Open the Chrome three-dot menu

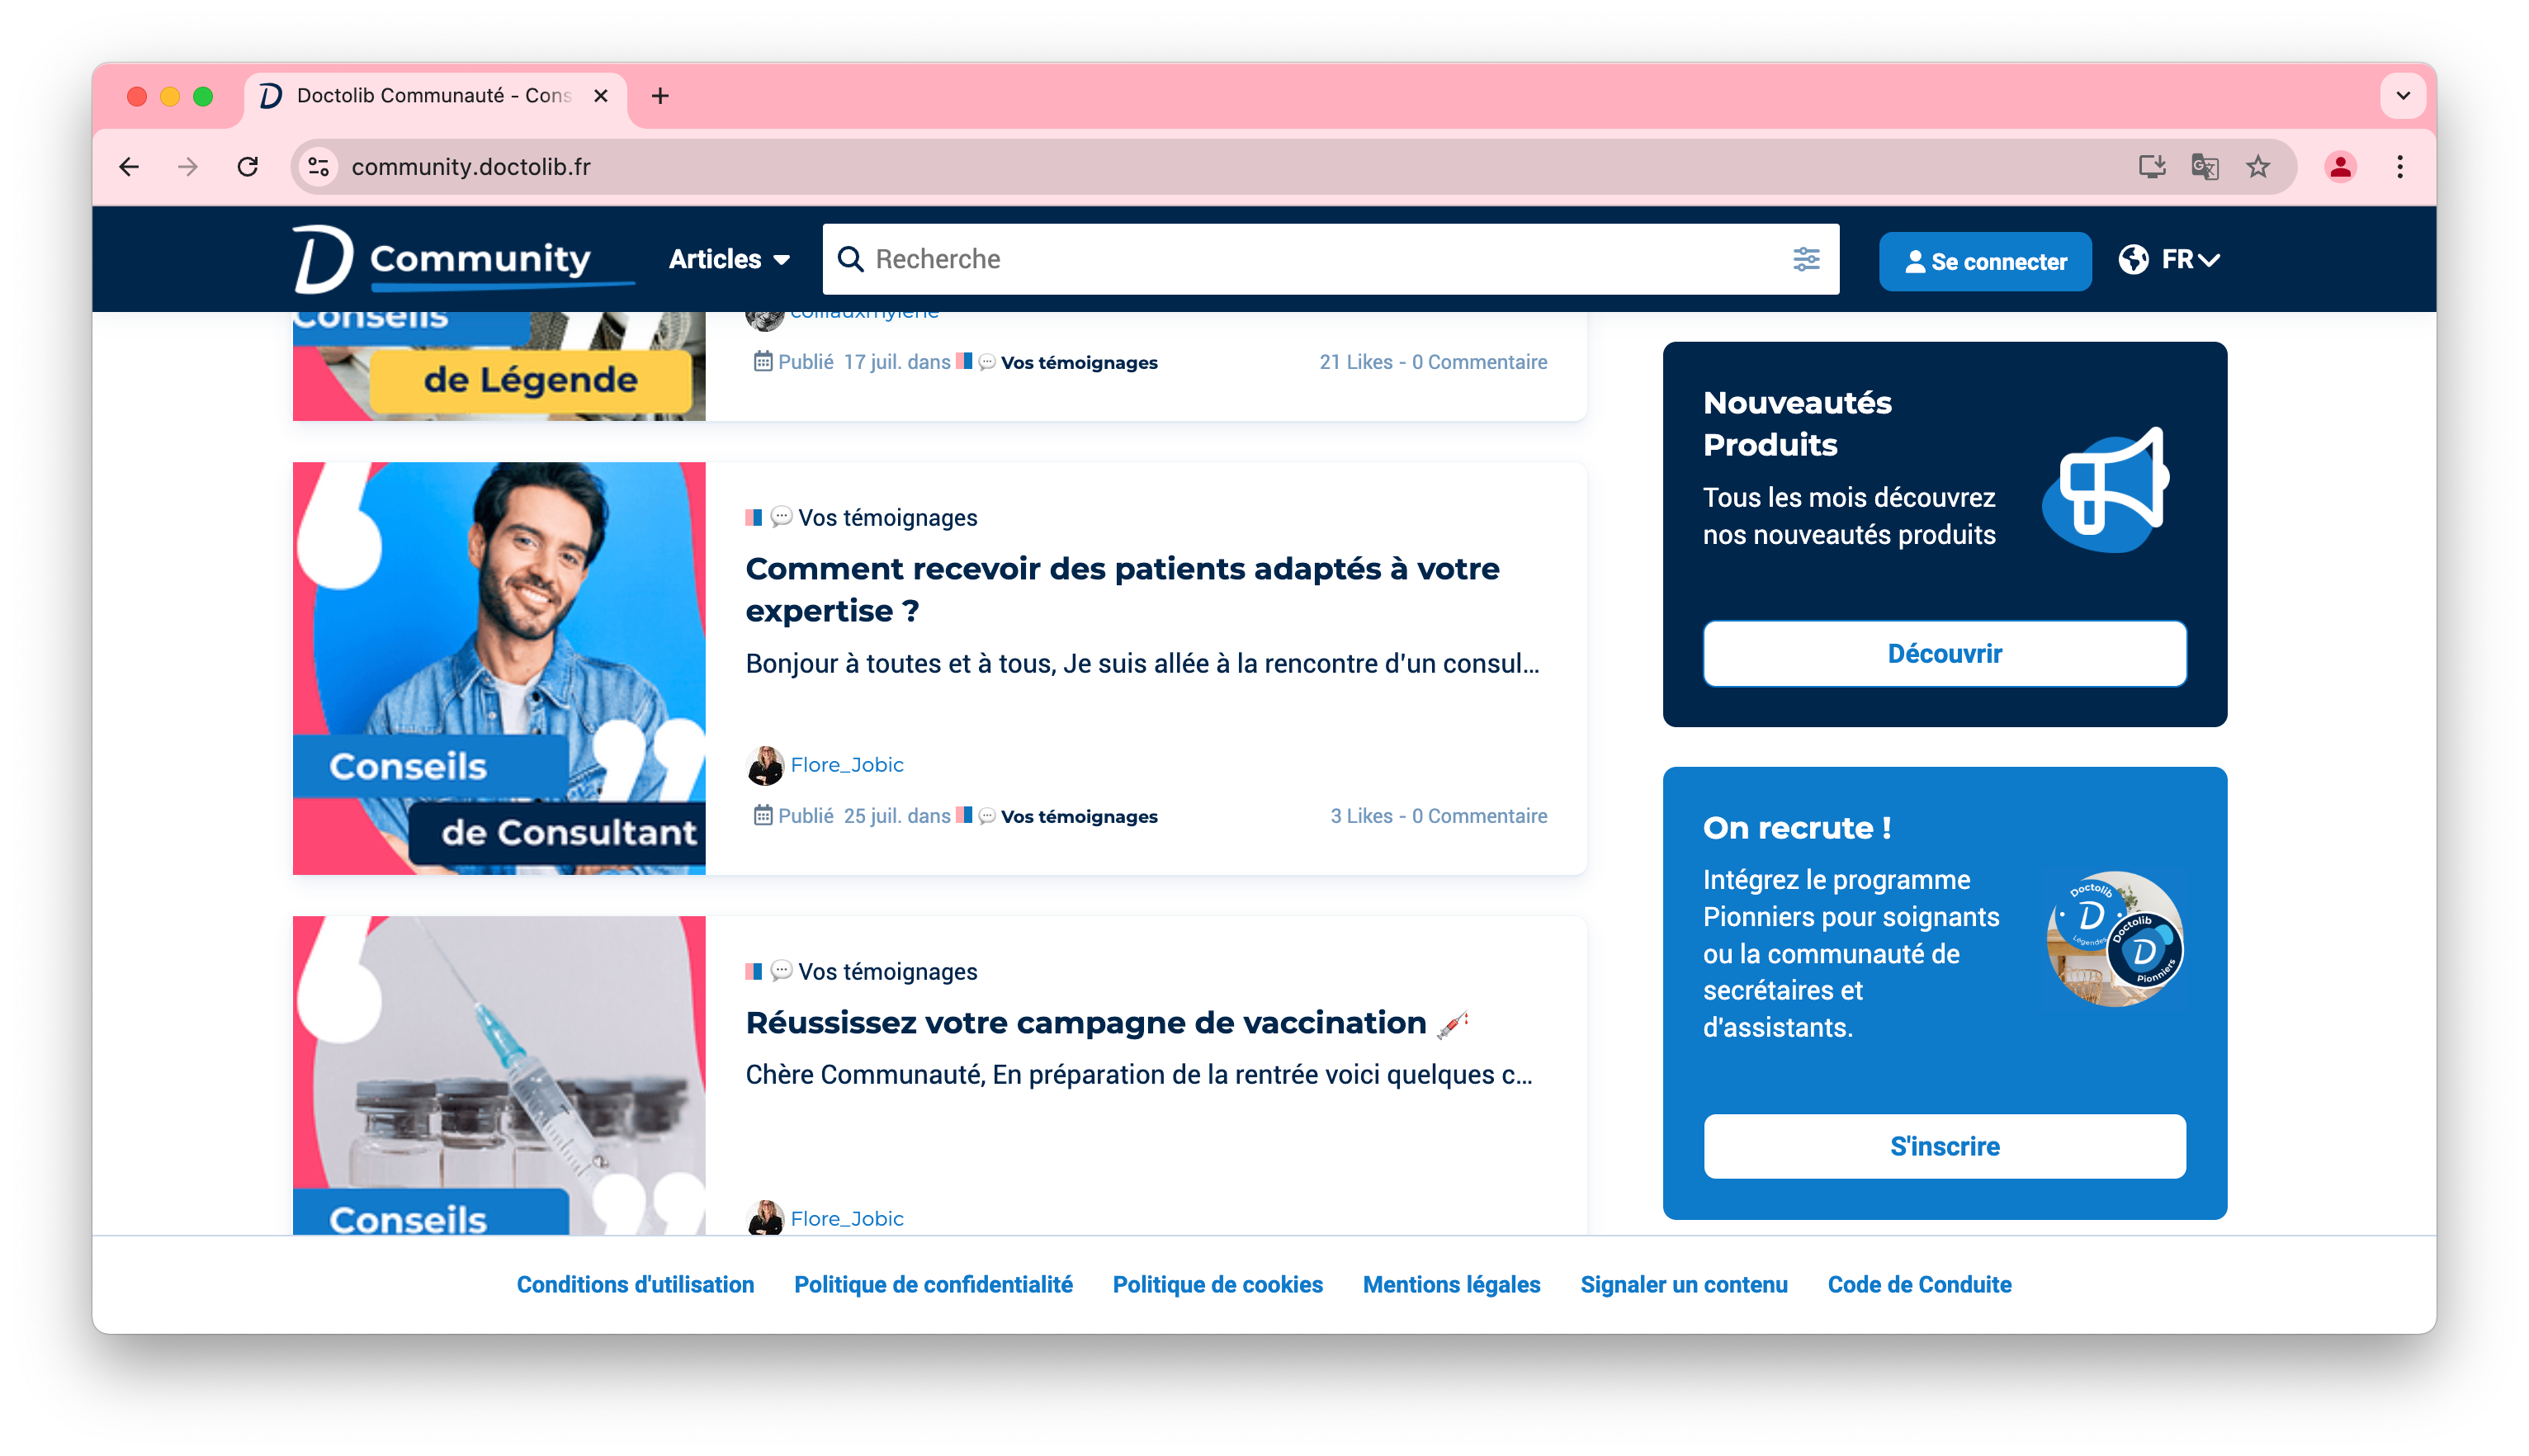pos(2399,166)
